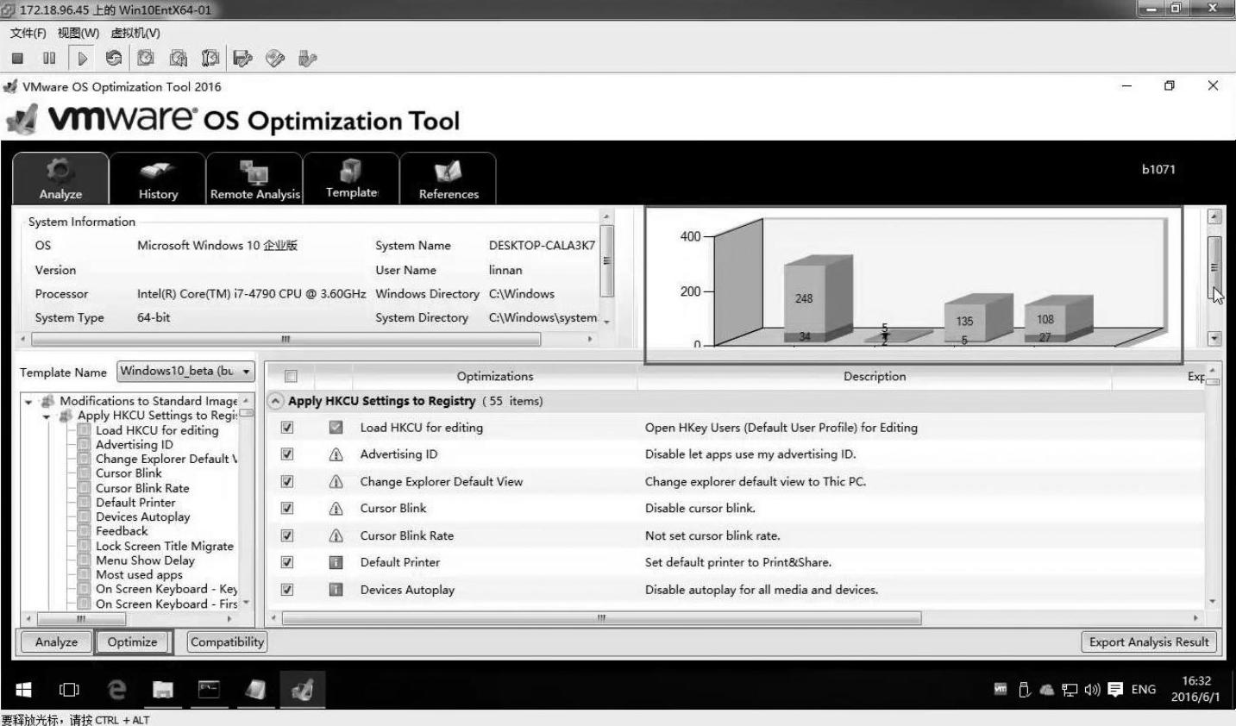Open the 虚拟机(V) menu
This screenshot has height=726, width=1236.
[135, 34]
